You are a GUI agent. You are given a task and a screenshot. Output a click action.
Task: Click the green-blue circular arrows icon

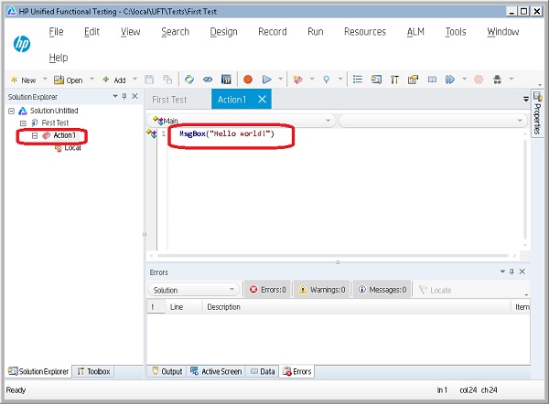189,80
